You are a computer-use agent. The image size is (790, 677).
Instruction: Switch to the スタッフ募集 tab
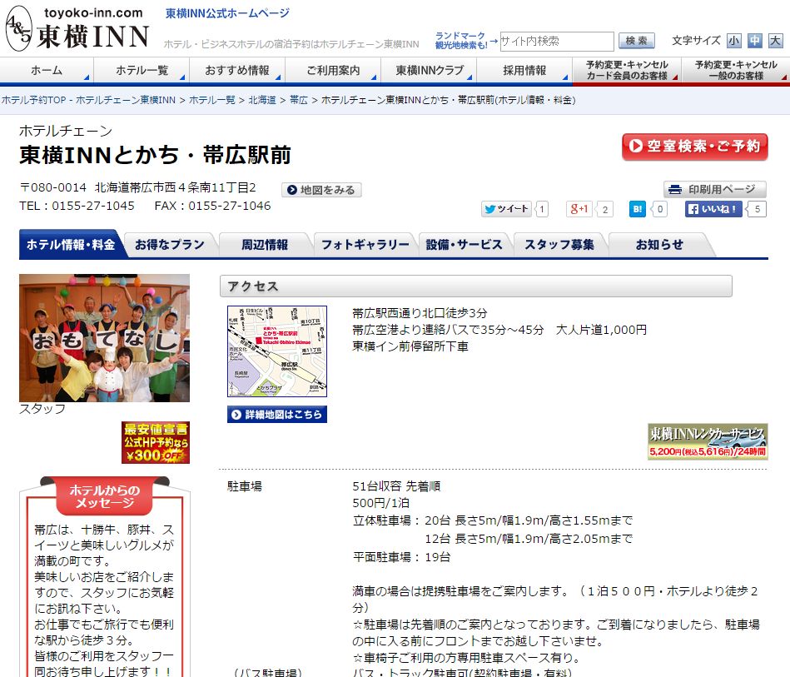tap(559, 245)
